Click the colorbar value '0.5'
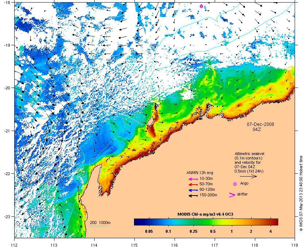The width and height of the screenshot is (306, 247). click(x=213, y=232)
